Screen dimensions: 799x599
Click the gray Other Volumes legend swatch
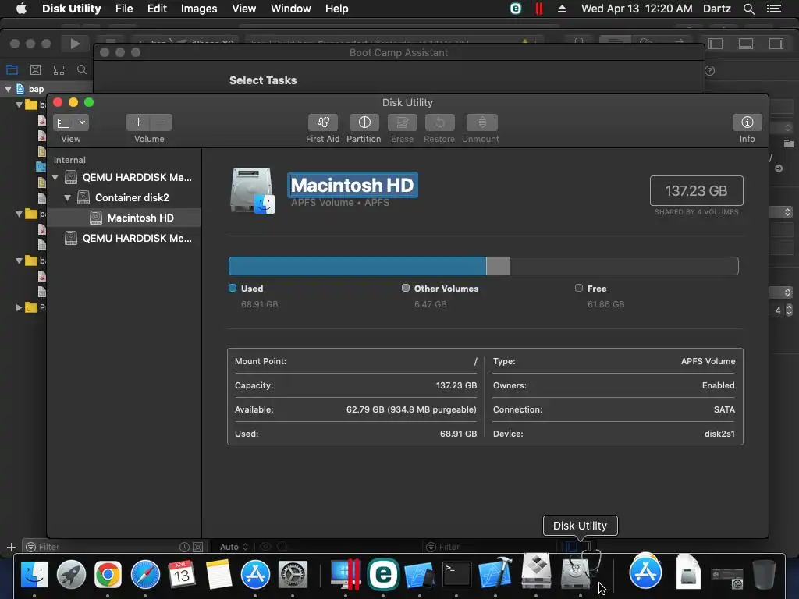(406, 289)
